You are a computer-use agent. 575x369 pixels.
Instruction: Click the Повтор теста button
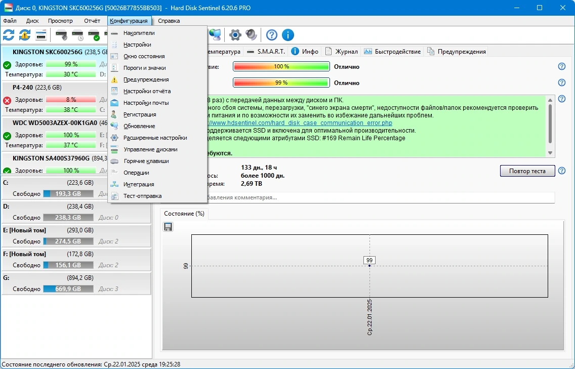(x=527, y=171)
